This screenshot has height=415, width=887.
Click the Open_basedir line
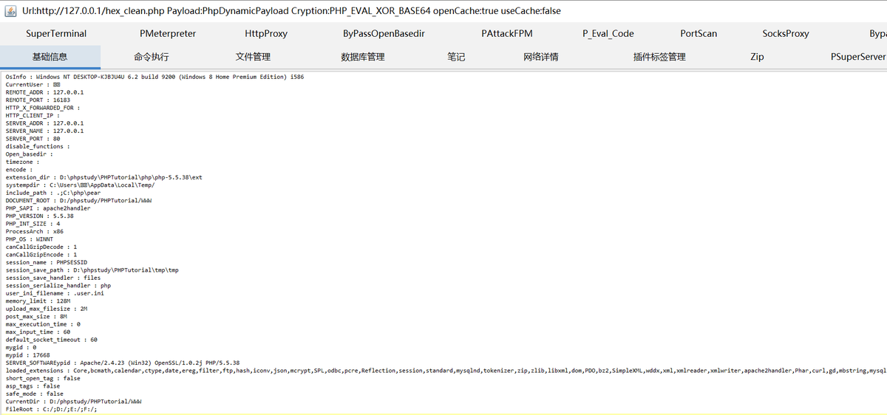30,154
